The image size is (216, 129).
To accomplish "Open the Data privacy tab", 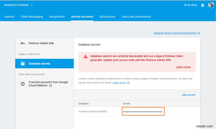I will [x=107, y=17].
